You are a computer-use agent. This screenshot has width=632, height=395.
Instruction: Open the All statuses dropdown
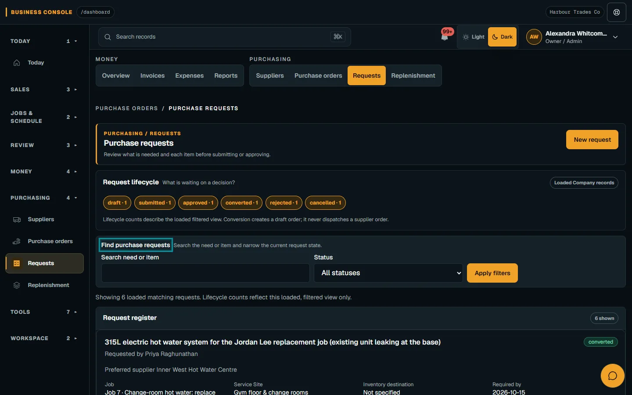[x=388, y=273]
